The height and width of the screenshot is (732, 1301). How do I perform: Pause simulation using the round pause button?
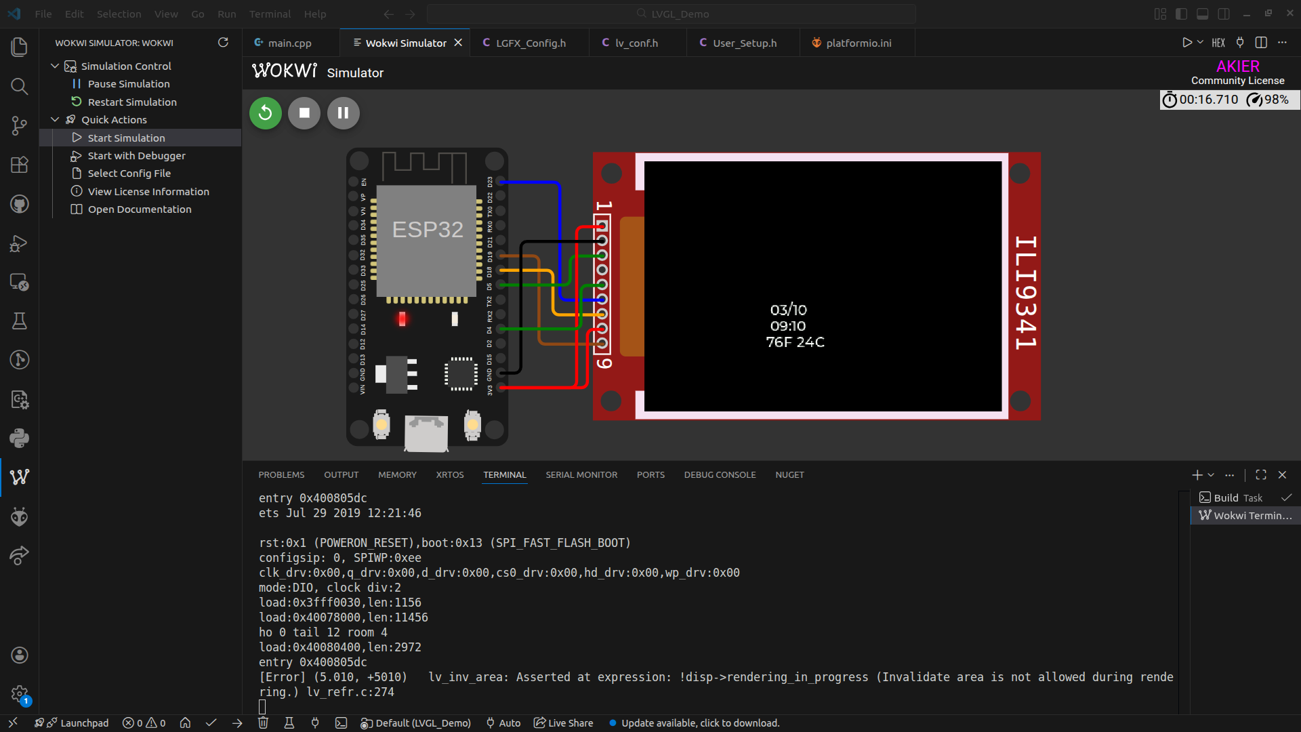tap(344, 113)
